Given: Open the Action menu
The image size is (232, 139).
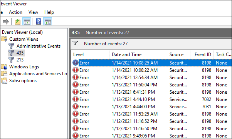Looking at the screenshot, I should (15, 12).
